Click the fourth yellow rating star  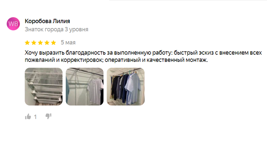(47, 43)
